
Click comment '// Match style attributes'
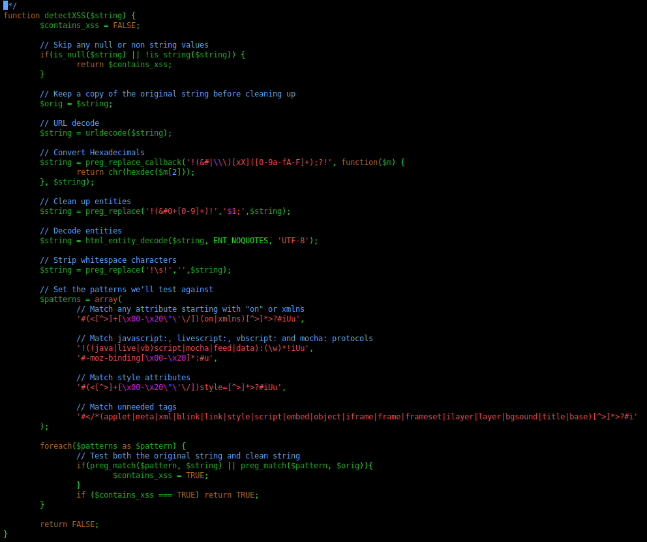[133, 378]
